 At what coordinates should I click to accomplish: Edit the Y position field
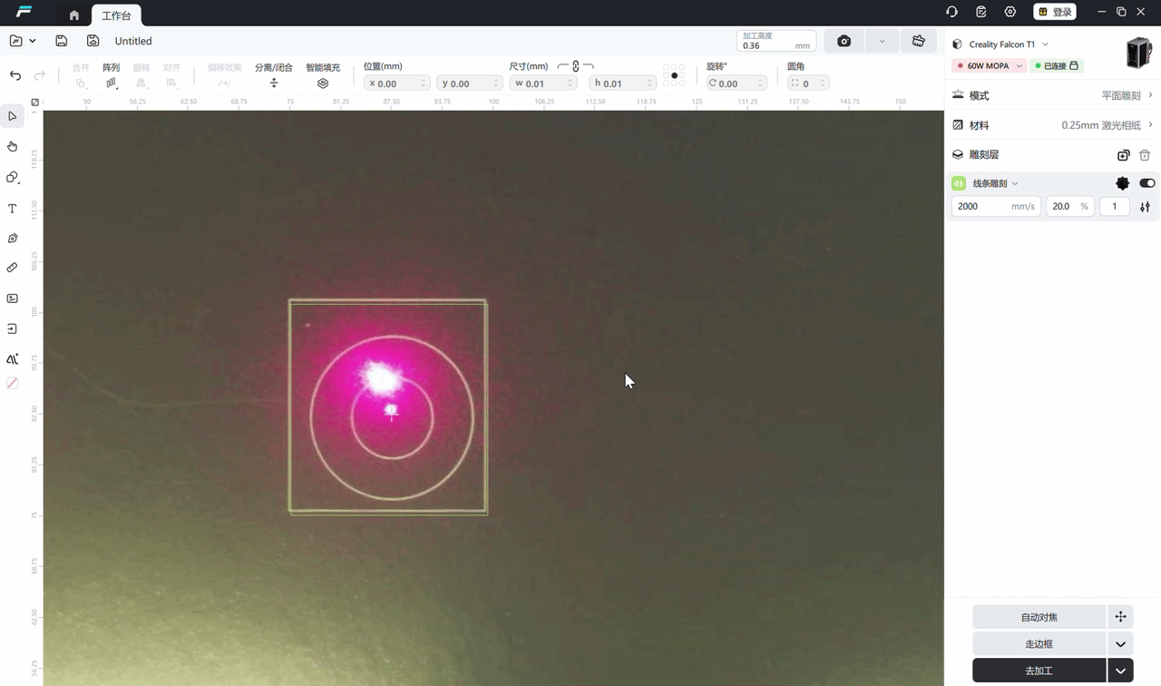click(470, 83)
